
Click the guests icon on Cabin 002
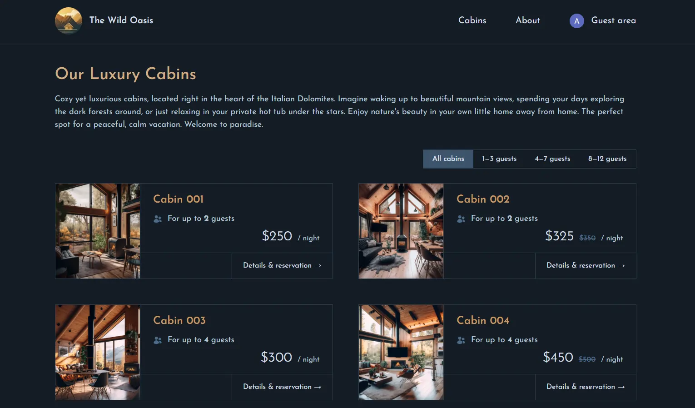pyautogui.click(x=461, y=219)
